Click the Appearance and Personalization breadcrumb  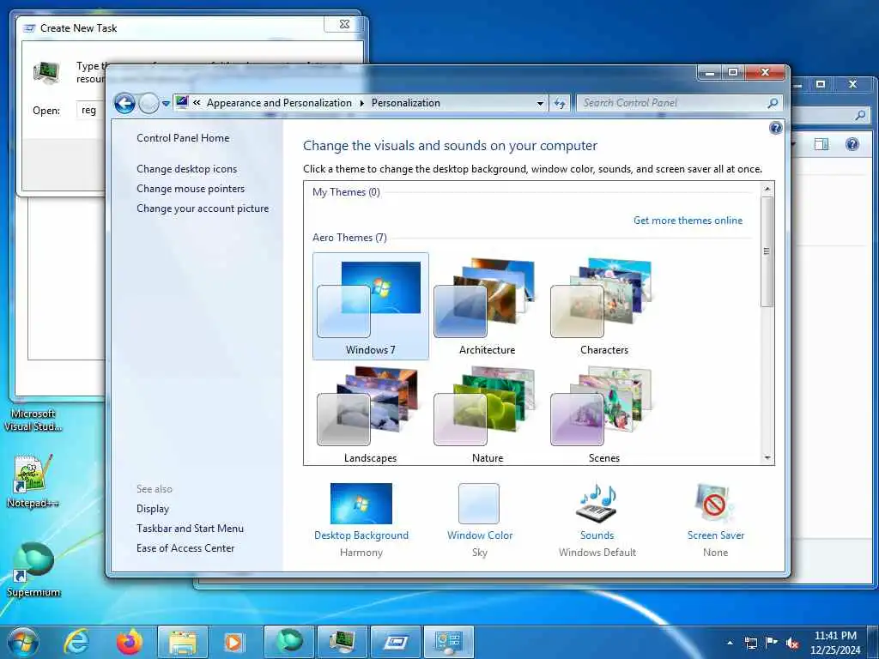(279, 103)
